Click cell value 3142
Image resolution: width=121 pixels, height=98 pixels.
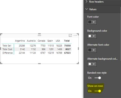[x=22, y=49]
